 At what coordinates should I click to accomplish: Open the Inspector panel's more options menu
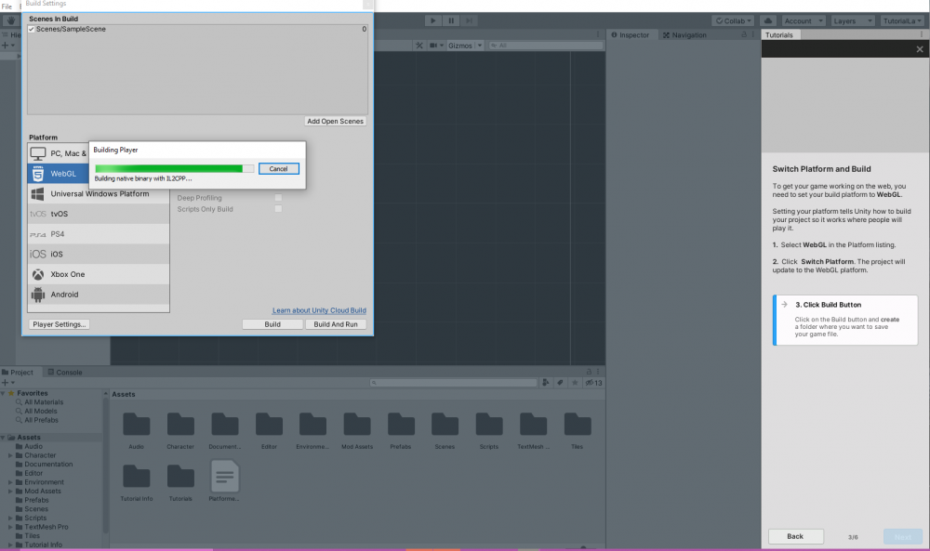coord(753,35)
